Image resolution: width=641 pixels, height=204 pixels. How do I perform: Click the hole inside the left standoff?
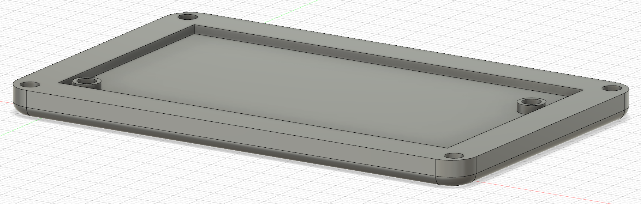click(x=86, y=80)
